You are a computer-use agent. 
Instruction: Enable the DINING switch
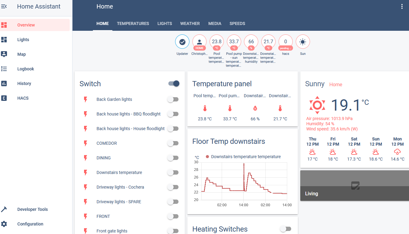coord(173,158)
